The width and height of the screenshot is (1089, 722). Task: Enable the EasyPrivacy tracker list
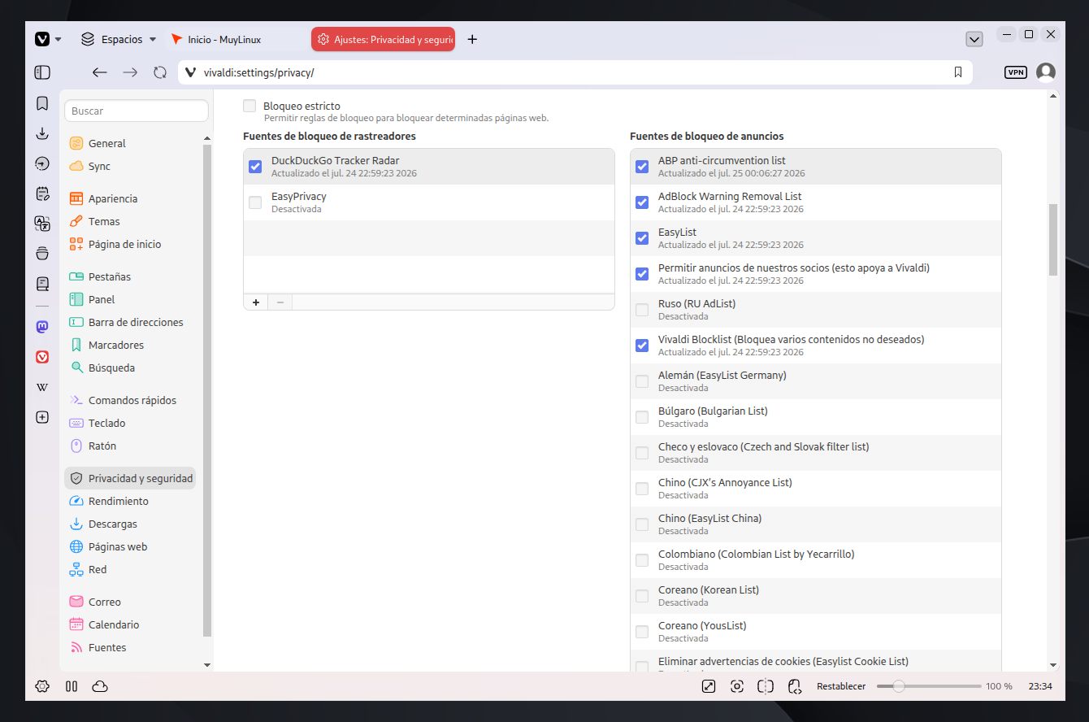click(x=255, y=202)
